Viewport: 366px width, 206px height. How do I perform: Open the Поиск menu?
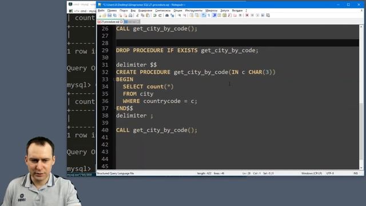pyautogui.click(x=124, y=10)
